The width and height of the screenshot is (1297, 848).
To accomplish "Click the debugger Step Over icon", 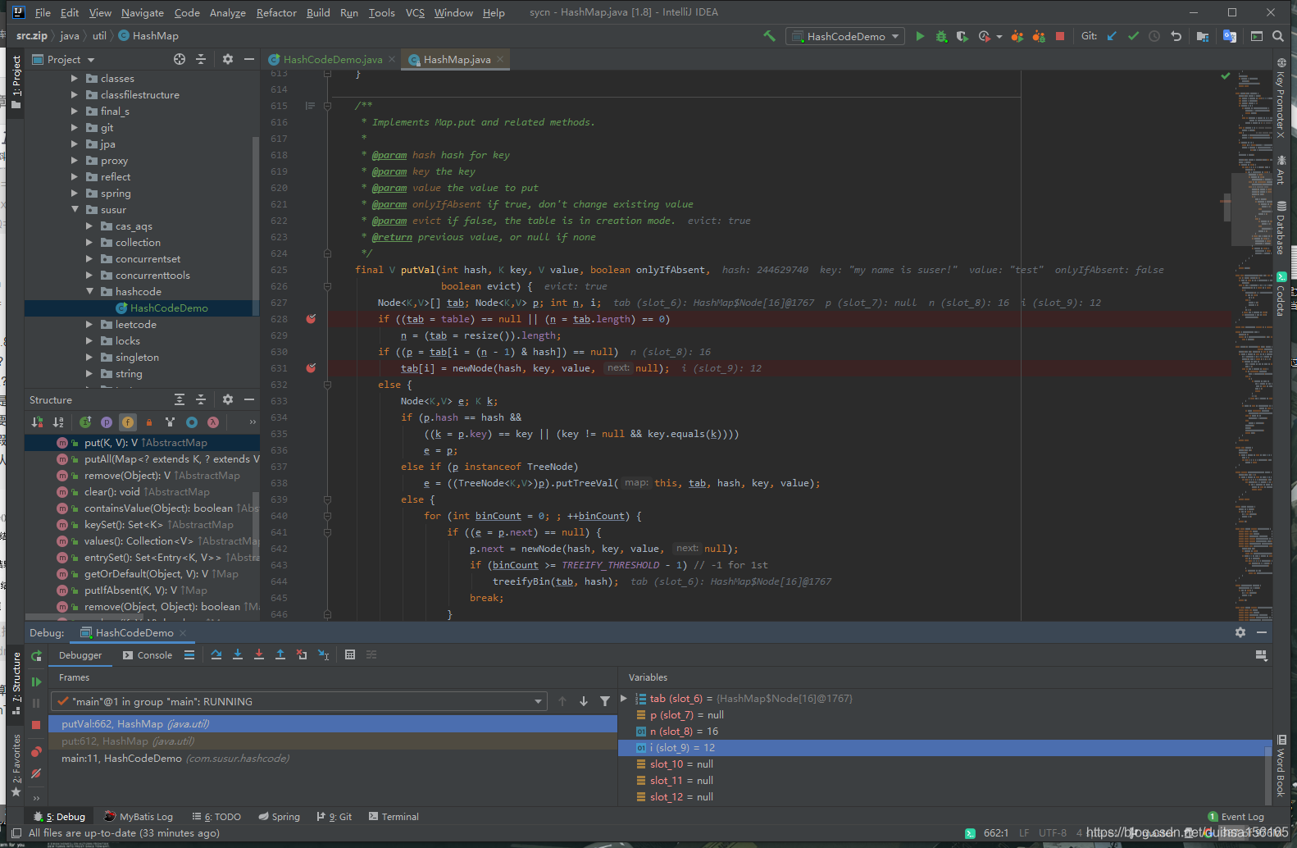I will click(x=216, y=654).
